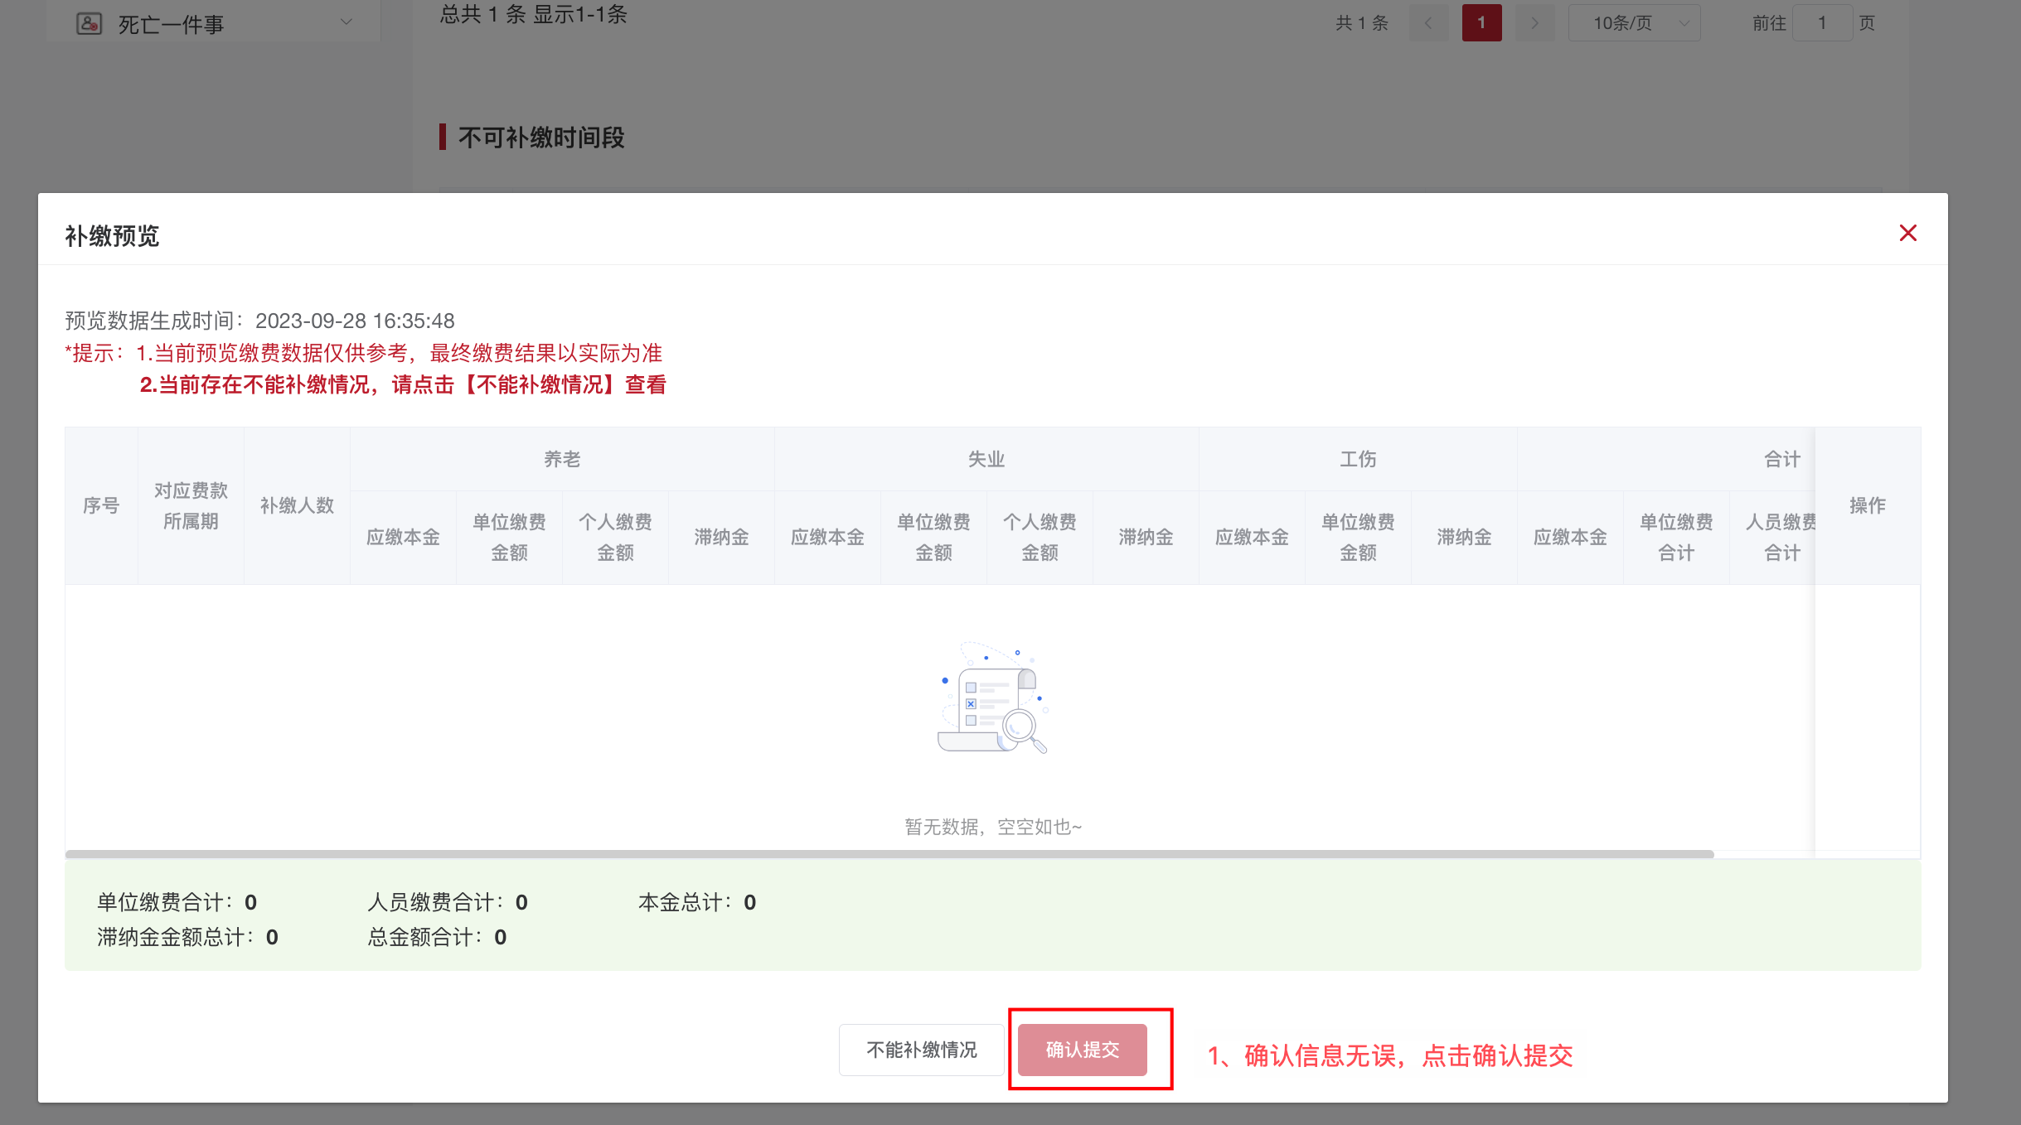Select the highlighted page number 1
Viewport: 2021px width, 1125px height.
1481,22
